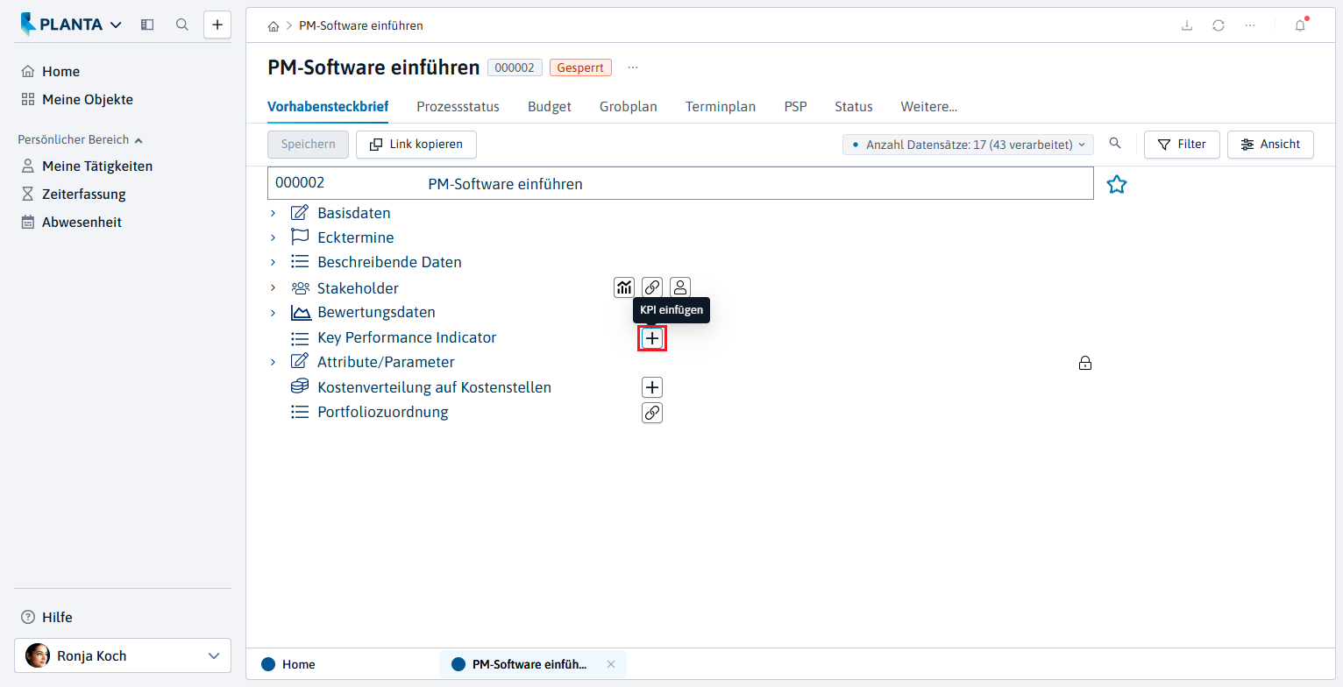Image resolution: width=1343 pixels, height=687 pixels.
Task: Switch to the Prozessstatus tab
Action: tap(458, 107)
